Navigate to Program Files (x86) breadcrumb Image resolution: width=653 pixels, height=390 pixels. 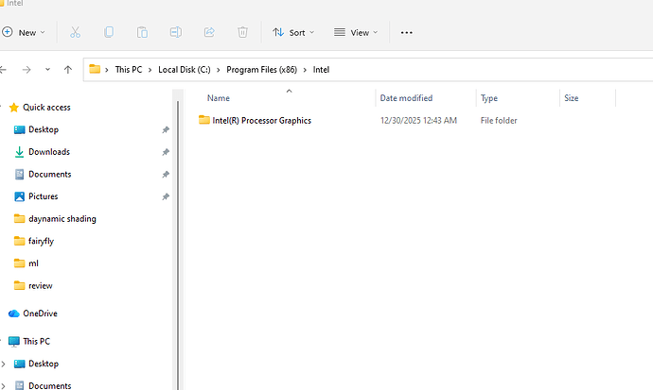[x=261, y=70]
